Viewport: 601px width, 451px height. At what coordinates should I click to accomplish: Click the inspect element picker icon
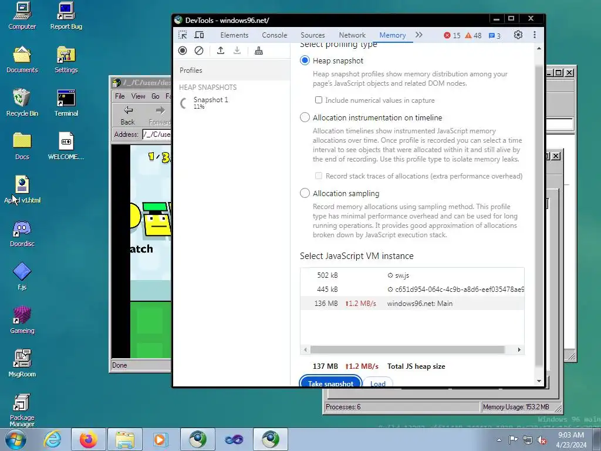coord(183,35)
